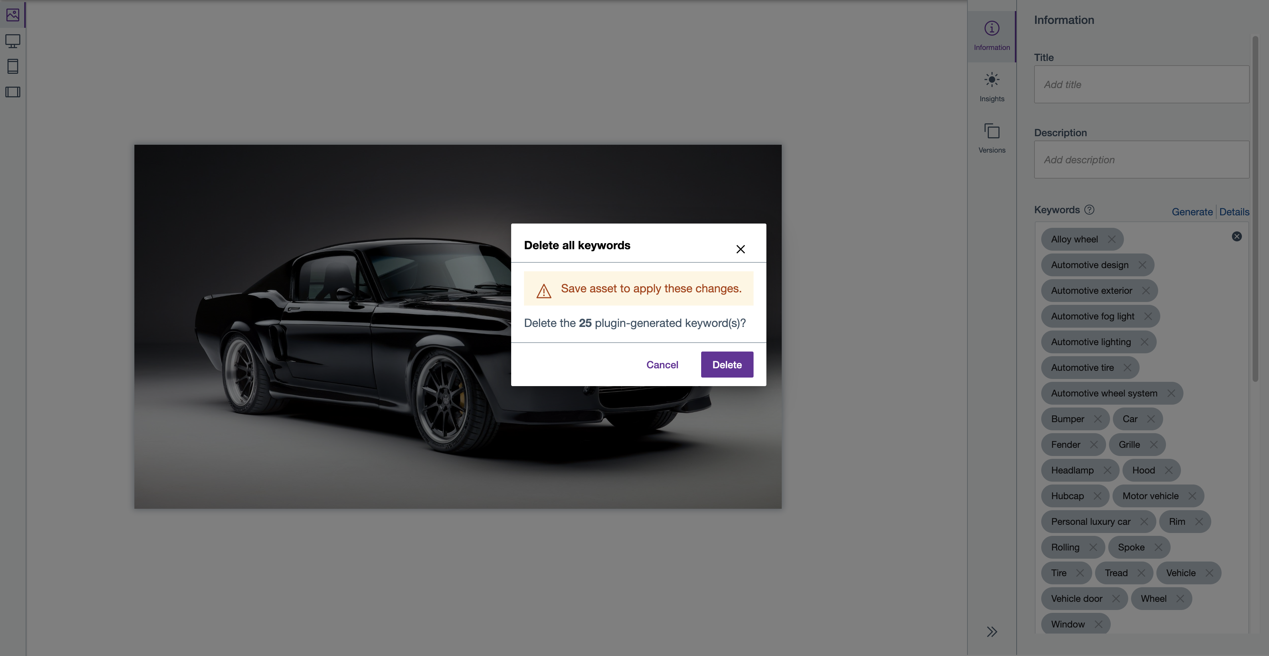Click the Delete button to confirm

point(726,364)
